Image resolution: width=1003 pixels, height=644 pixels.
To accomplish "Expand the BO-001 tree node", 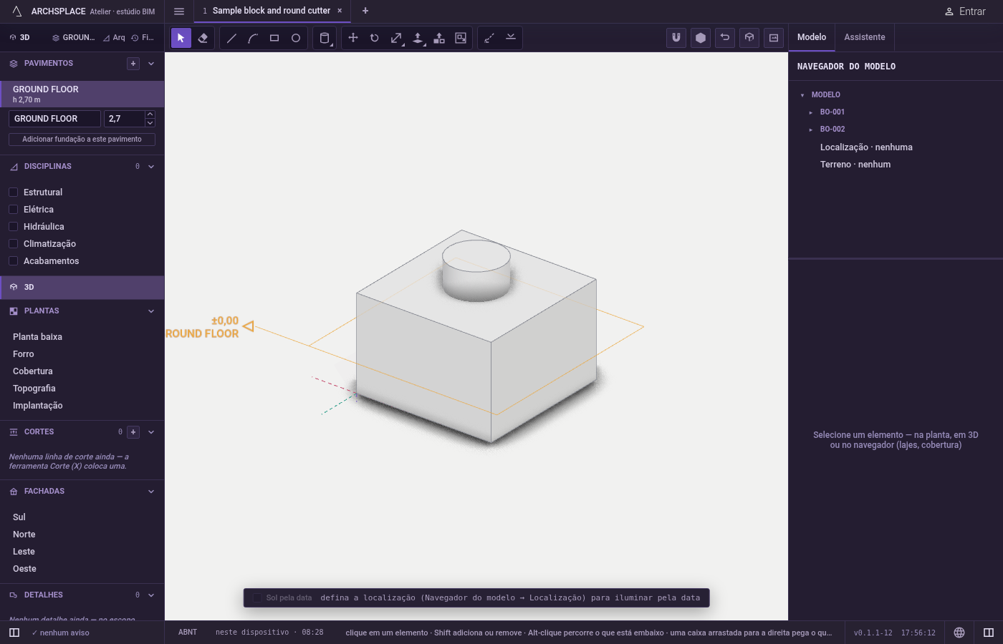I will click(811, 112).
